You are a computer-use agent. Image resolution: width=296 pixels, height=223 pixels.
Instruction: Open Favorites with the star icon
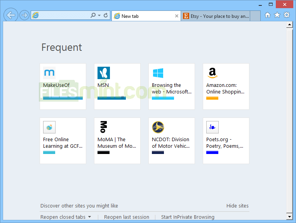point(277,15)
